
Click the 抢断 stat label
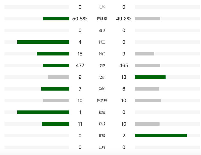click(102, 77)
